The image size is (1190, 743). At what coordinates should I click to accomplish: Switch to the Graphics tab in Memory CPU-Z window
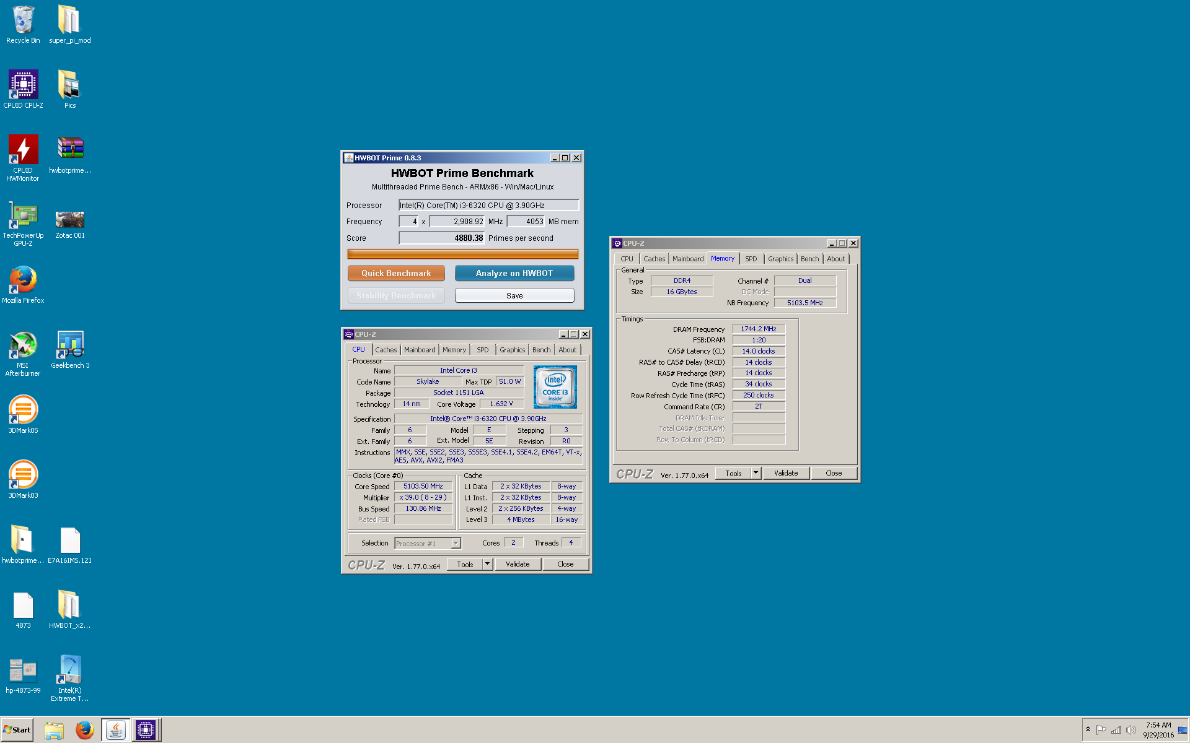(x=780, y=259)
